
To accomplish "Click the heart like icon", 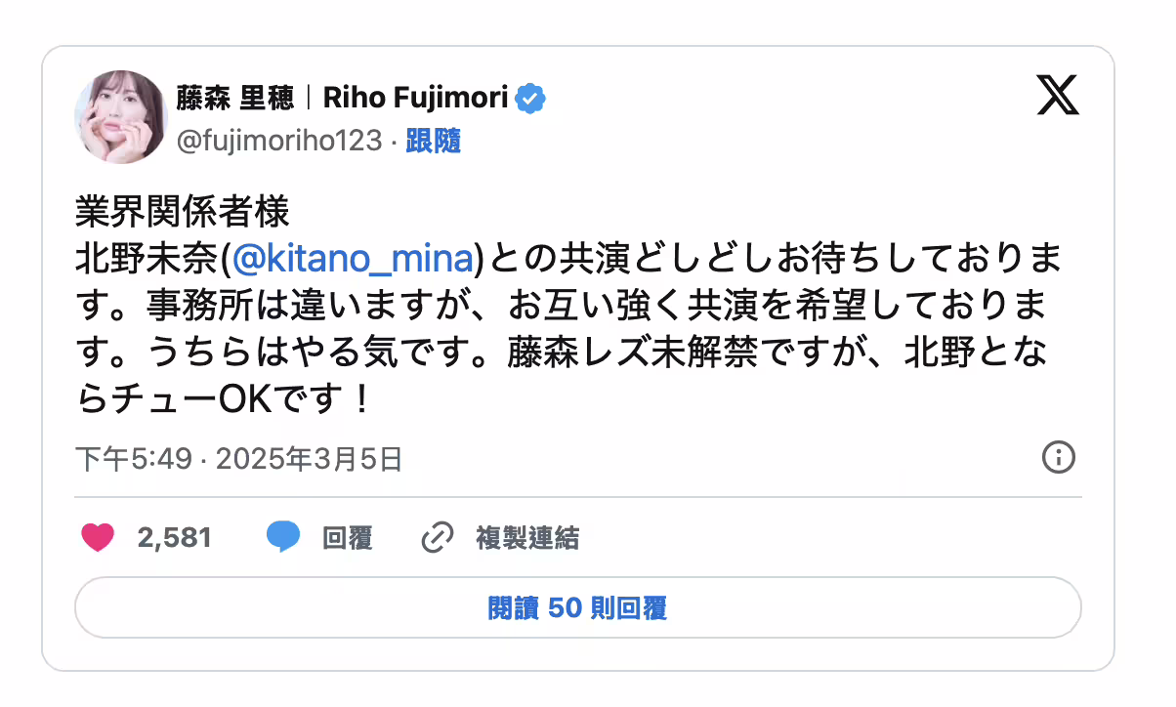I will point(97,537).
